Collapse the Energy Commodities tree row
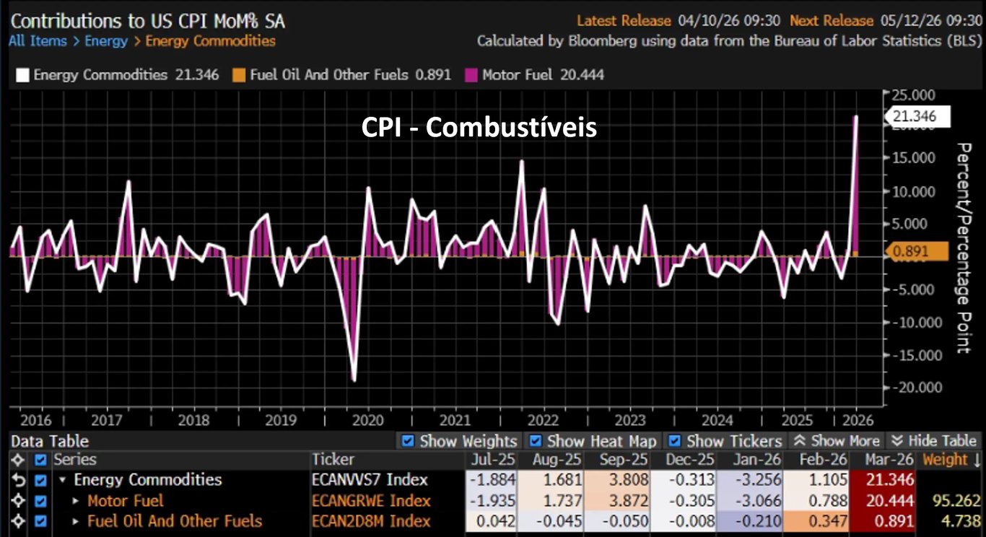The height and width of the screenshot is (537, 986). coord(64,480)
